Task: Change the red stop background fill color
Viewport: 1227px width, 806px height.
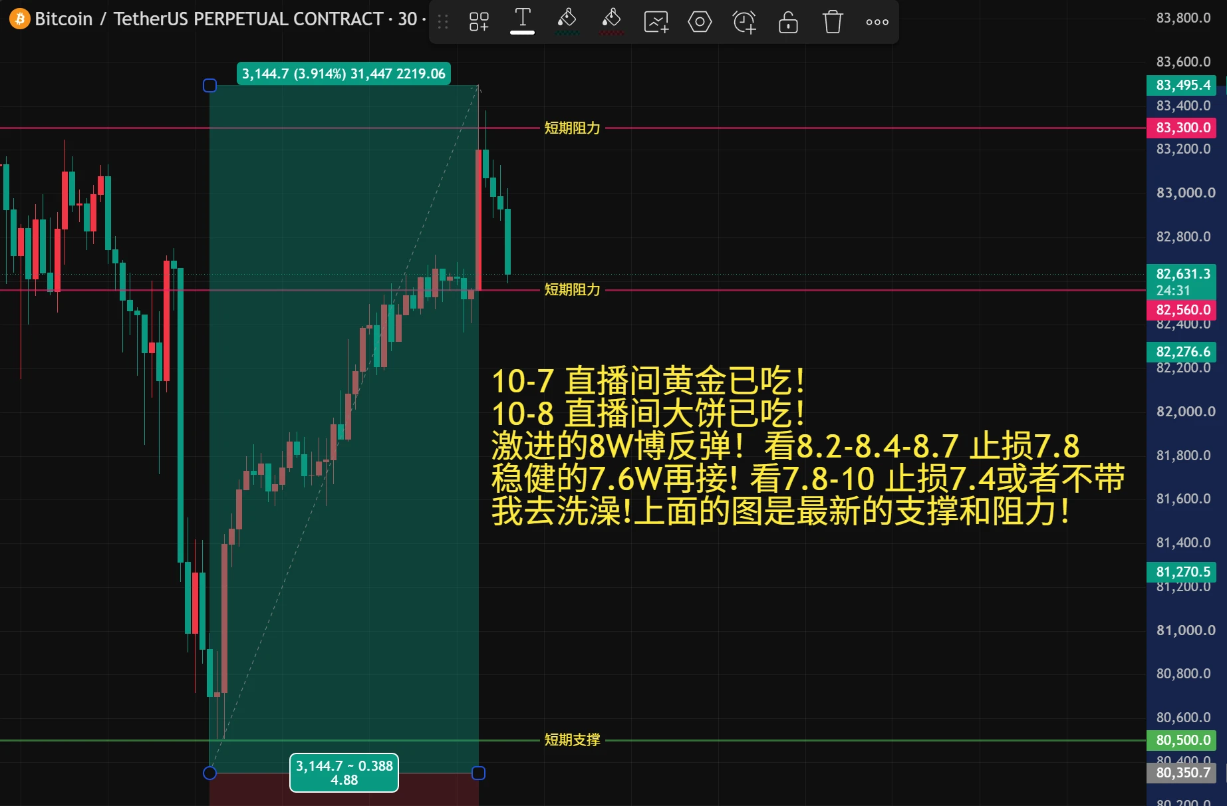Action: click(x=611, y=22)
